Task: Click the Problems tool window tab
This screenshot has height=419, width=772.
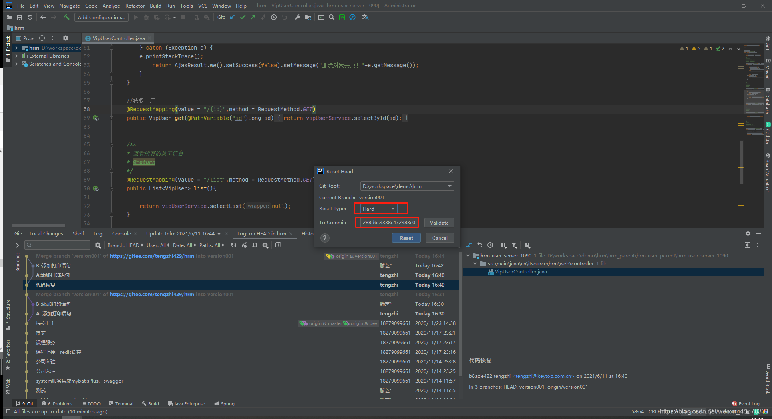Action: pos(57,403)
